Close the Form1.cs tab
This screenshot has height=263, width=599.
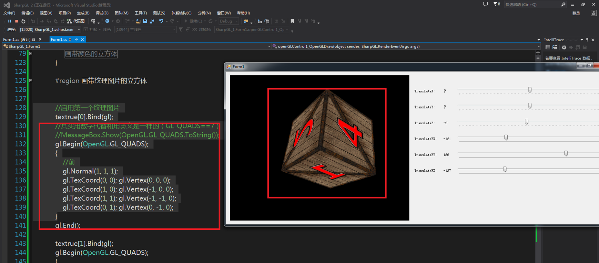coord(82,39)
